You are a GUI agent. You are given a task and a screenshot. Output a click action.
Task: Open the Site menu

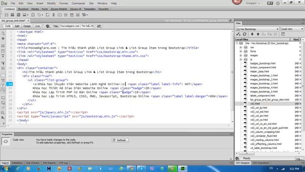[x=91, y=3]
